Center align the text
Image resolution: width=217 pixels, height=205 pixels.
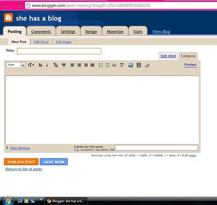pos(79,65)
